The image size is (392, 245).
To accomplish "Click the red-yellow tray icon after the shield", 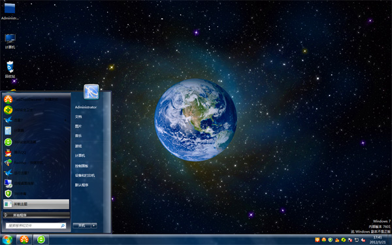I will point(337,240).
